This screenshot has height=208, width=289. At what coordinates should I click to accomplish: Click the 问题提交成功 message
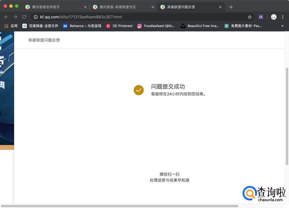(x=168, y=87)
